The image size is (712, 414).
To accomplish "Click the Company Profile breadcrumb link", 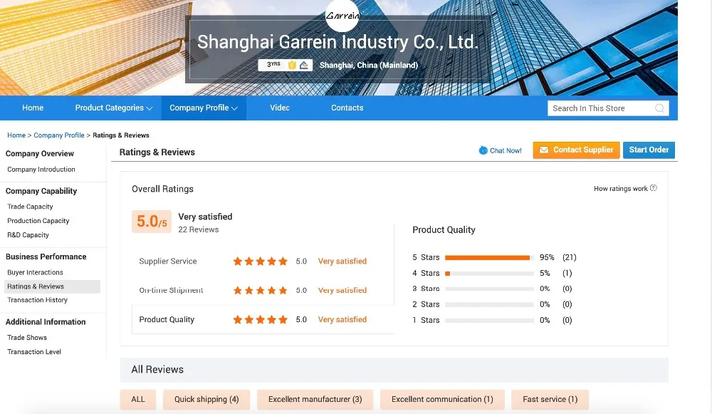I will [59, 135].
